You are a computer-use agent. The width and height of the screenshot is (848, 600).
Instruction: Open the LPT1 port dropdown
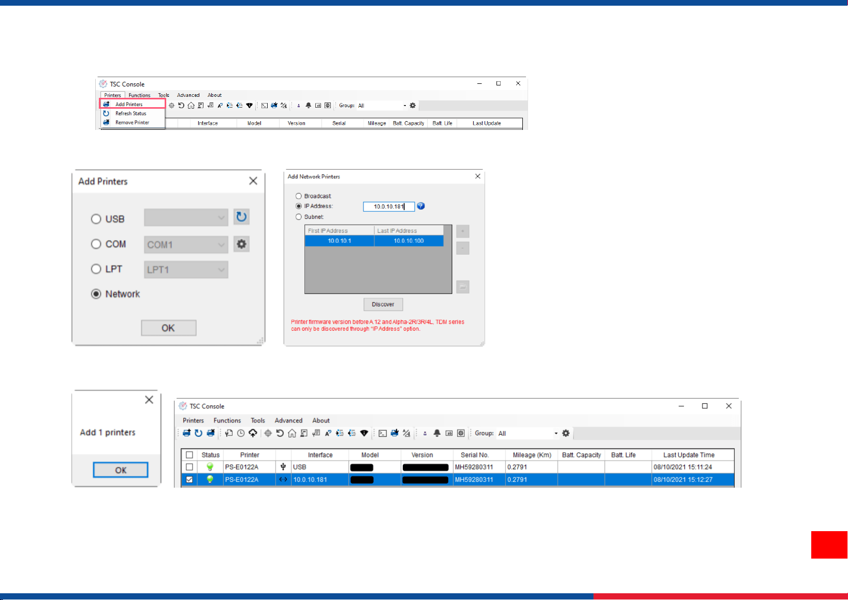(x=186, y=269)
